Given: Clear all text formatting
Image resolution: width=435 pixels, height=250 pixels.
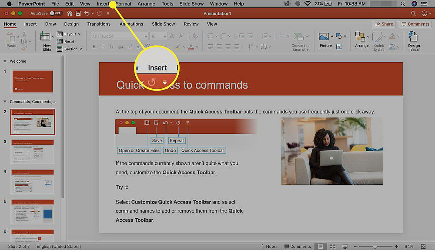Looking at the screenshot, I should [195, 36].
